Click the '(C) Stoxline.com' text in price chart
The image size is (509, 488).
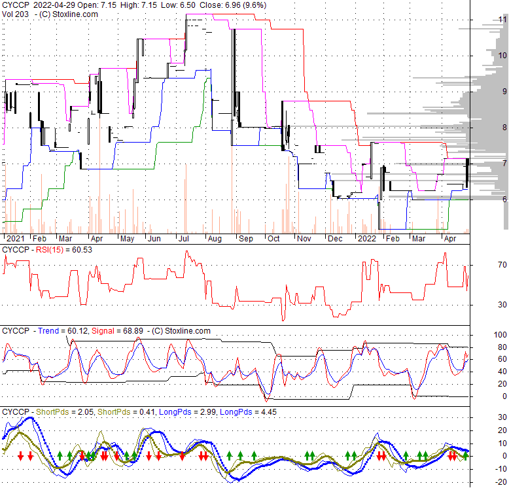tap(69, 14)
